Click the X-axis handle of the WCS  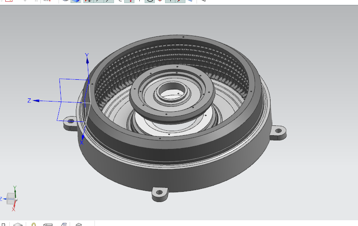coord(83,137)
